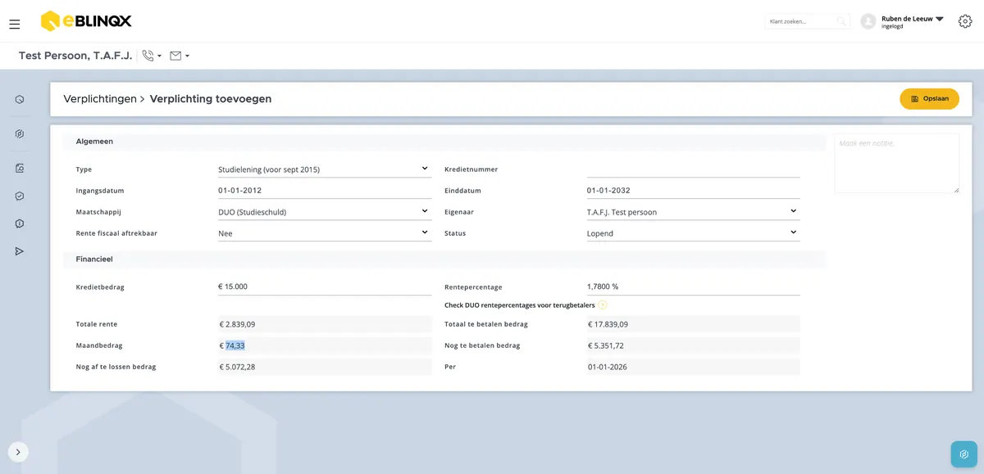Expand the left sidebar arrow button
Screen dimensions: 984x474
18,452
